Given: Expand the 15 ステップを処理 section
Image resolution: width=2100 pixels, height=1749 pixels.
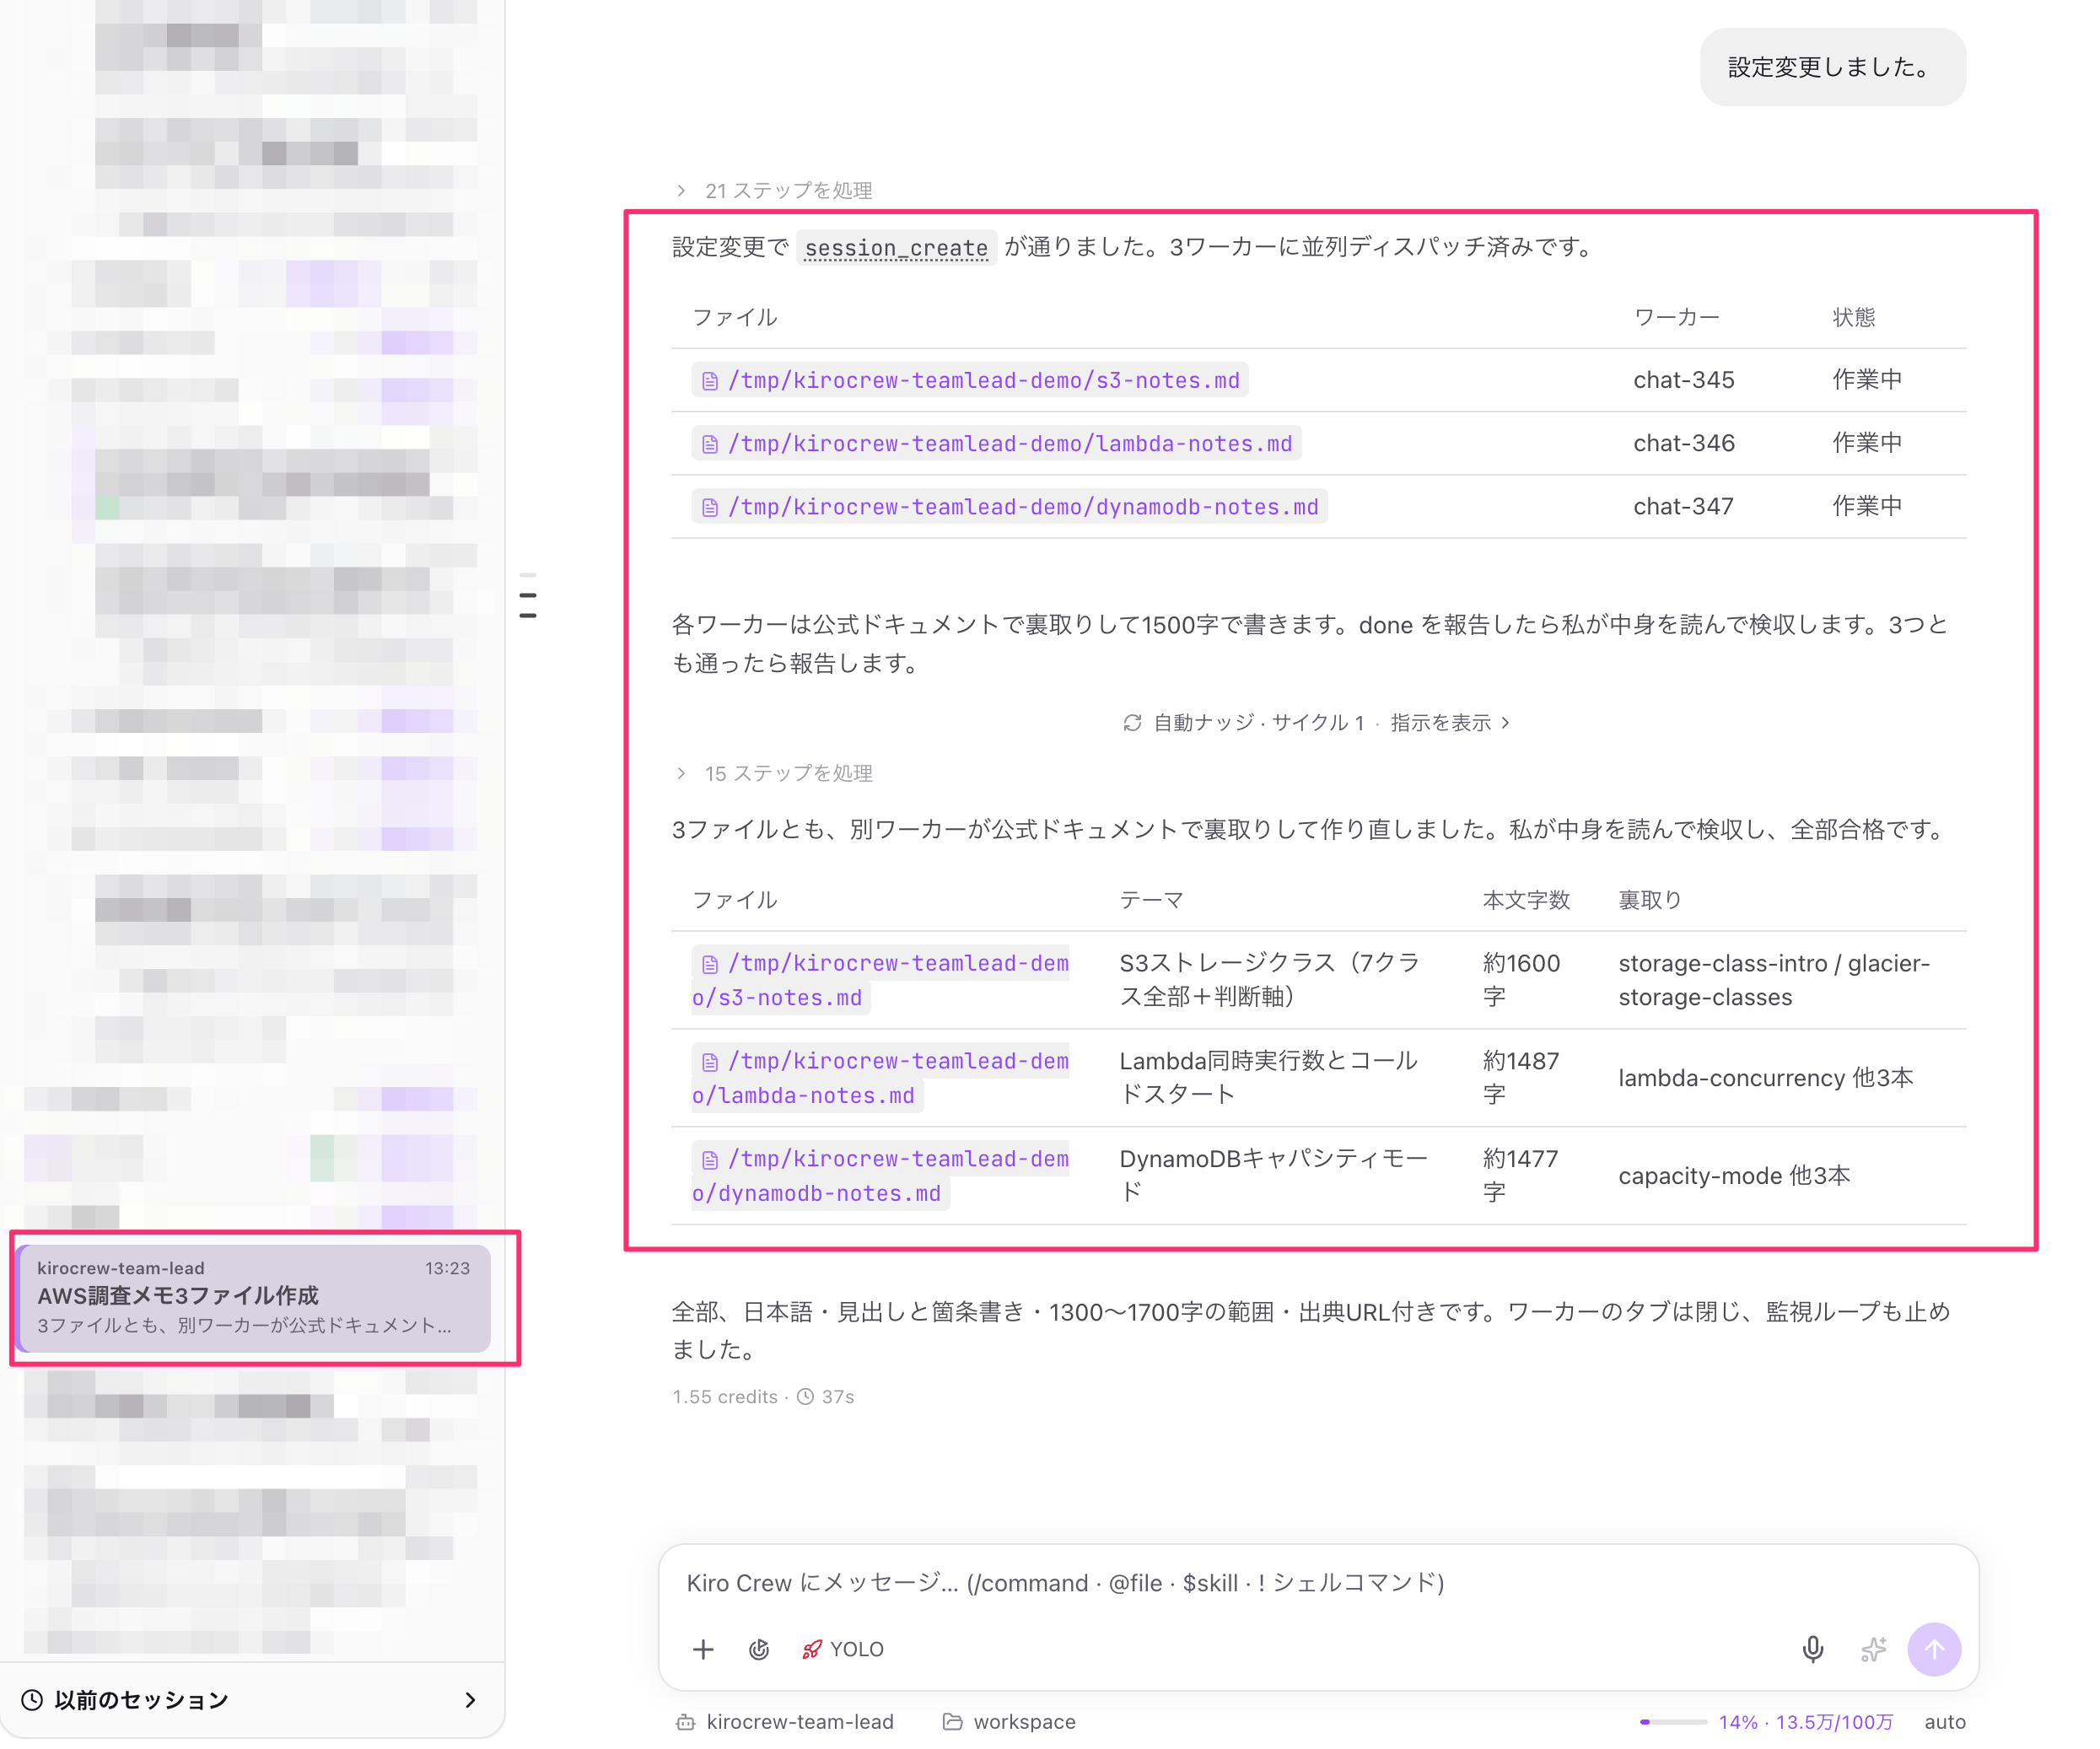Looking at the screenshot, I should click(x=774, y=773).
